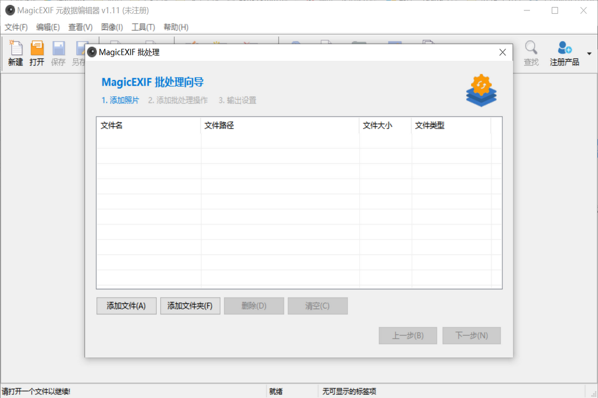Click the 上一步(B) button
The width and height of the screenshot is (598, 398).
(408, 336)
